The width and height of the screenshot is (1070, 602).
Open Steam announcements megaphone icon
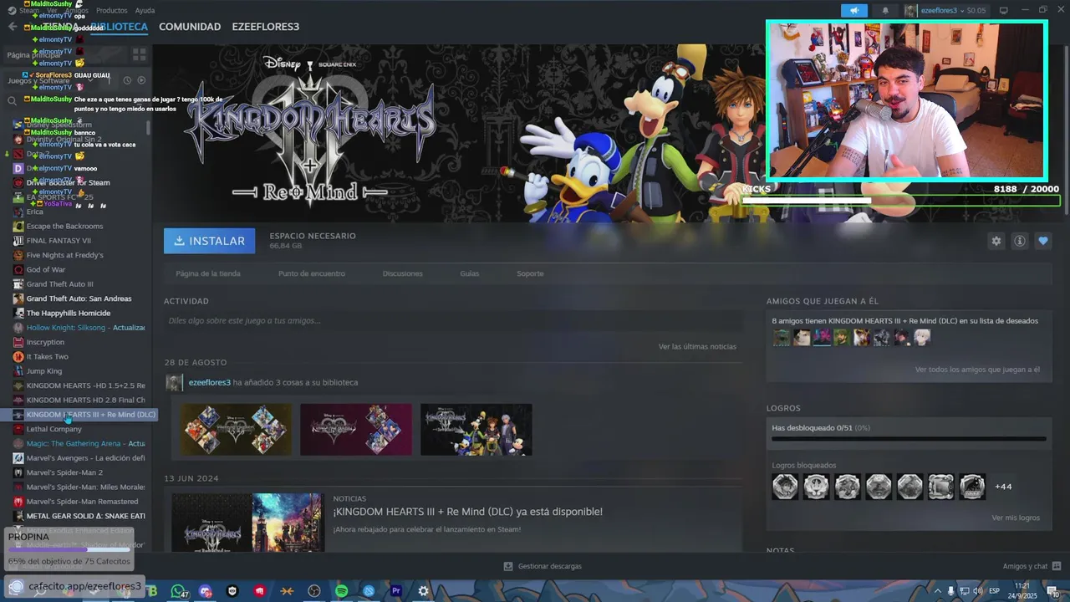click(x=853, y=11)
